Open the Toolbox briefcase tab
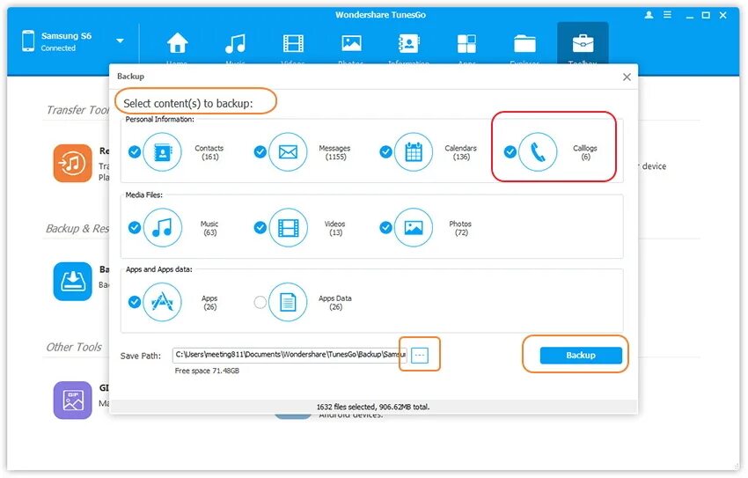Image resolution: width=748 pixels, height=478 pixels. point(583,44)
